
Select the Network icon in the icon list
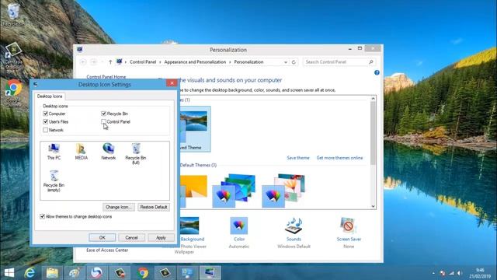[x=109, y=151]
